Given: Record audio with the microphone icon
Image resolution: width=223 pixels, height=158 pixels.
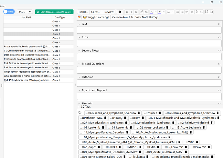Looking at the screenshot, I should click(x=196, y=12).
